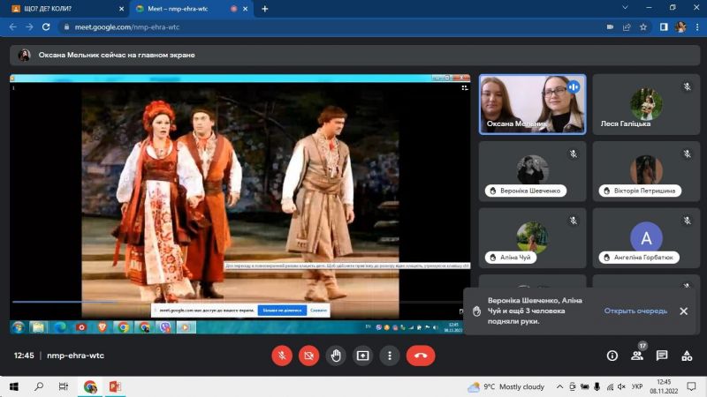Select Оксана Мельник video tile

[x=533, y=104]
